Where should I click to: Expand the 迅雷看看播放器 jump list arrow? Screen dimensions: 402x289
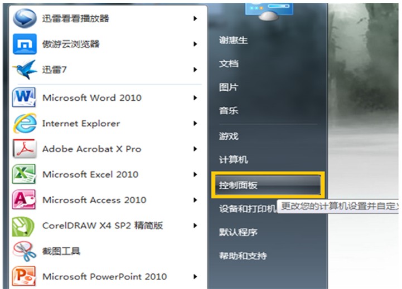195,18
